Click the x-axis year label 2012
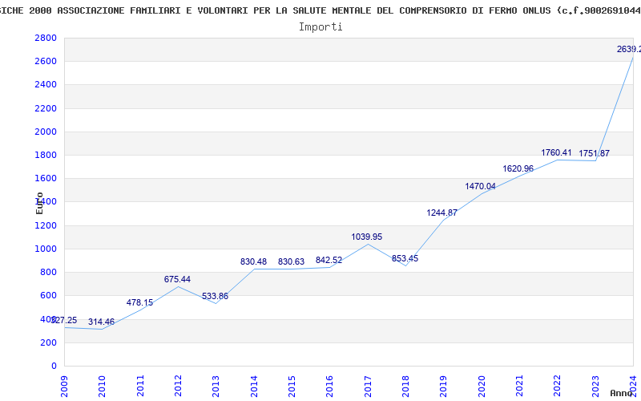 tap(178, 386)
